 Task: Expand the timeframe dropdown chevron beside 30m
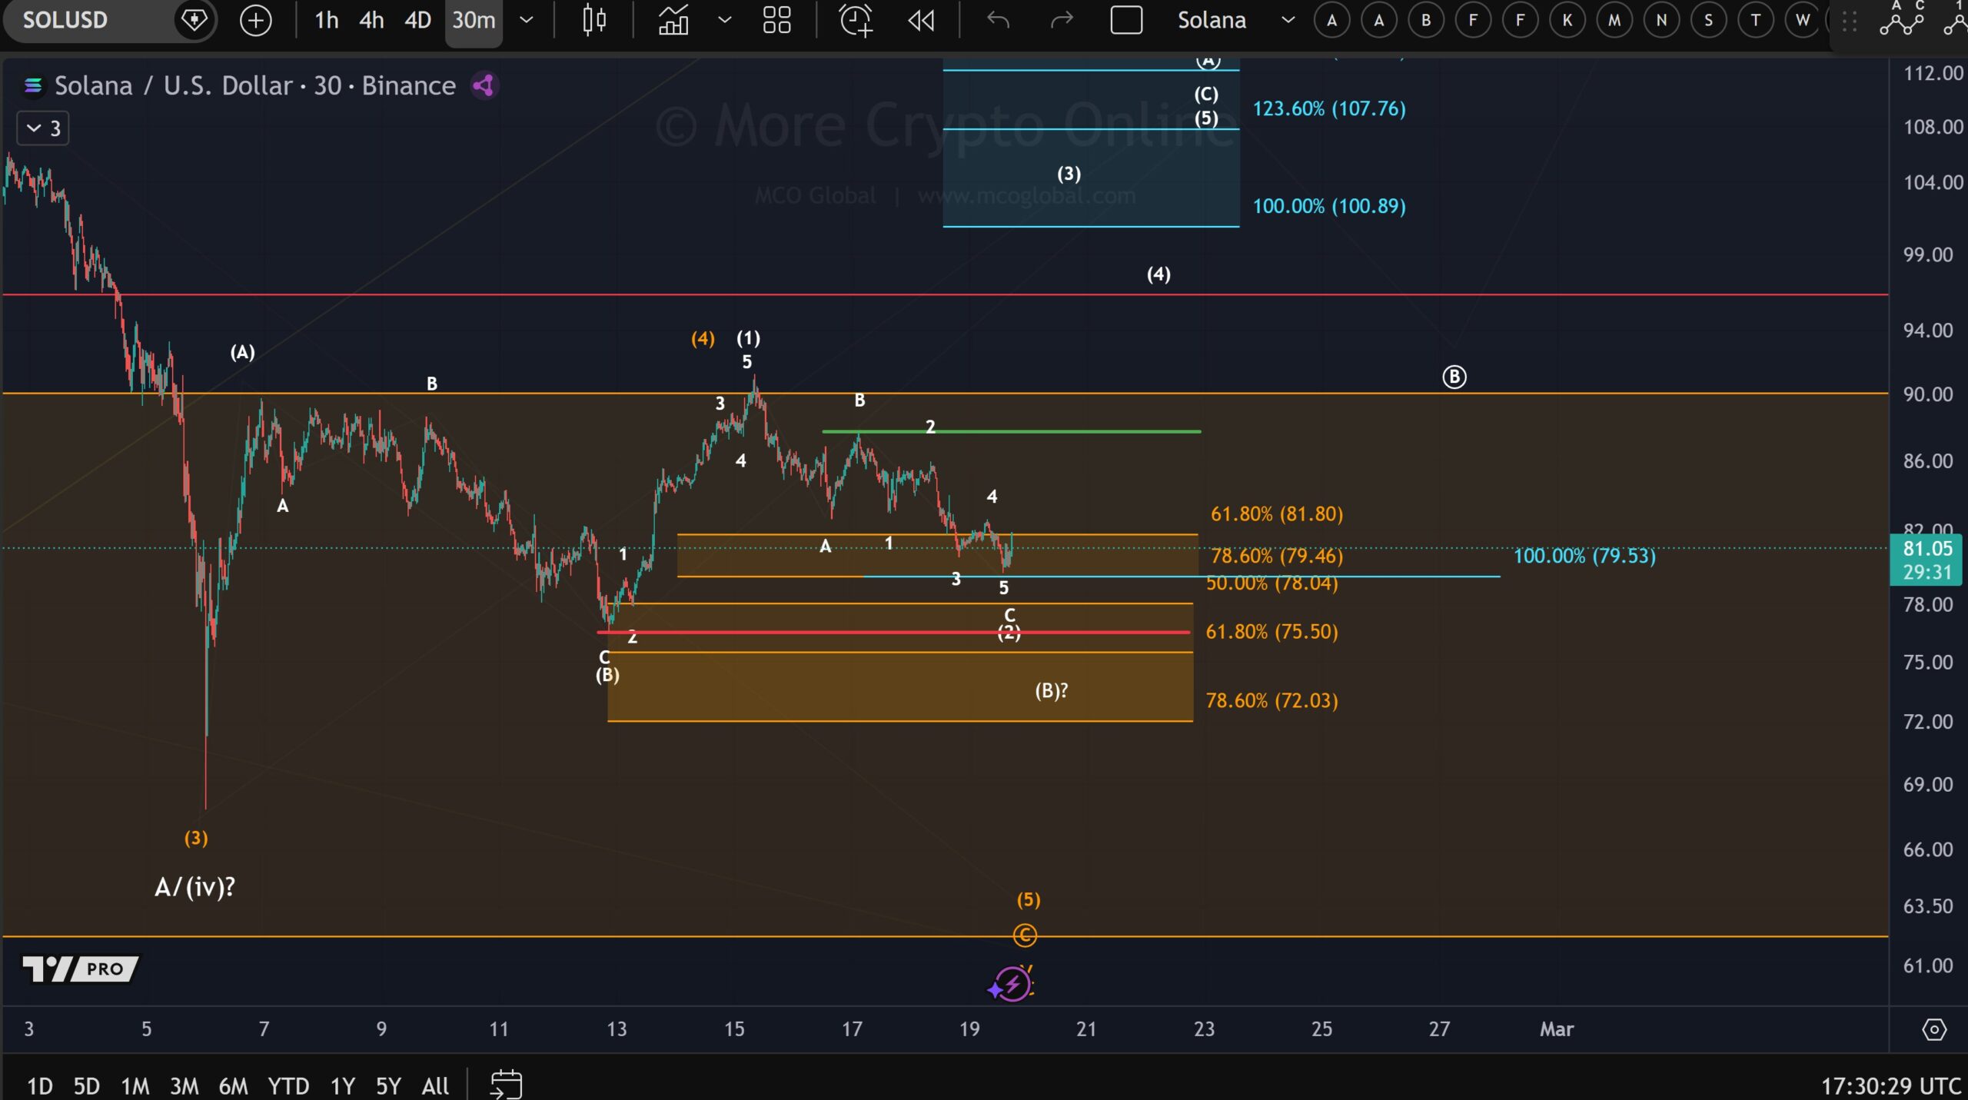point(527,21)
